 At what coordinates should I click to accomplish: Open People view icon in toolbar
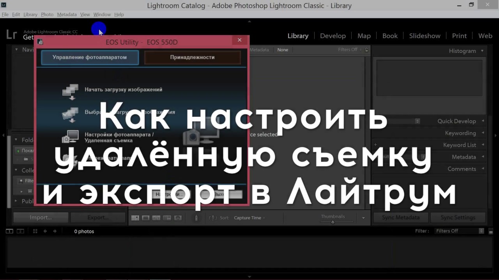click(x=178, y=218)
